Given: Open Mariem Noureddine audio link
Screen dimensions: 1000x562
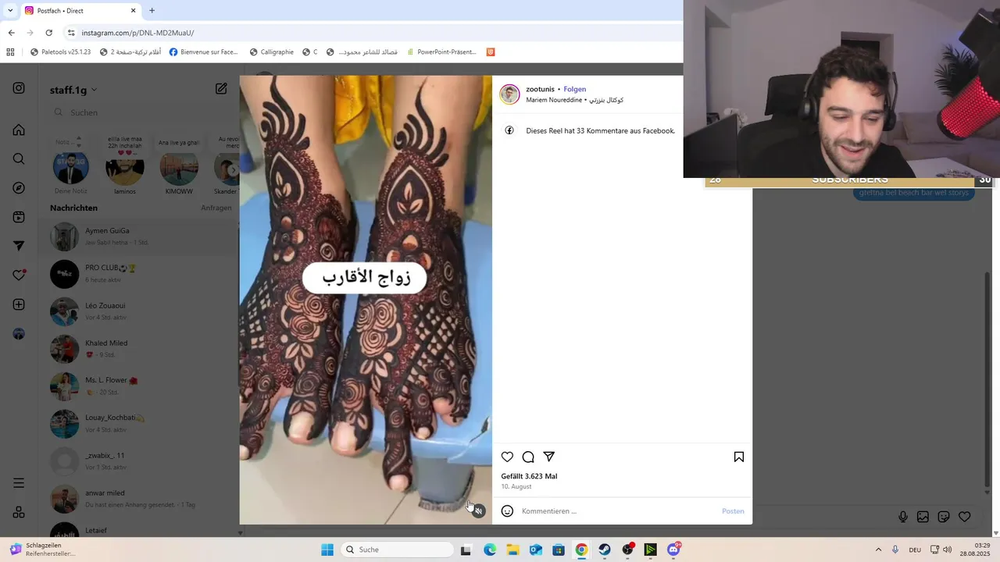Looking at the screenshot, I should point(574,100).
